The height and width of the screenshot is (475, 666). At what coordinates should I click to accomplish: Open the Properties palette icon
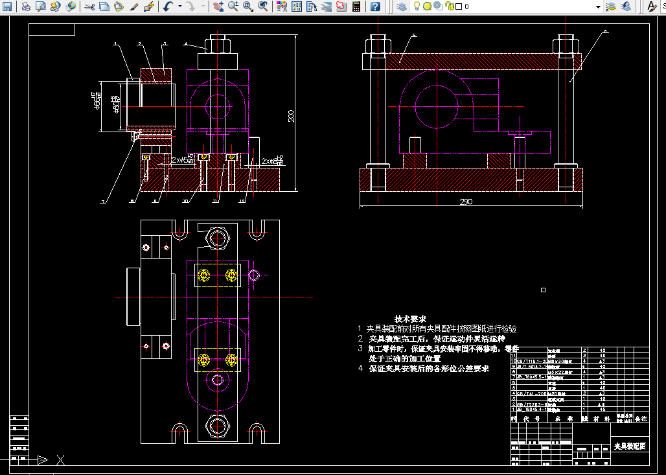point(282,6)
